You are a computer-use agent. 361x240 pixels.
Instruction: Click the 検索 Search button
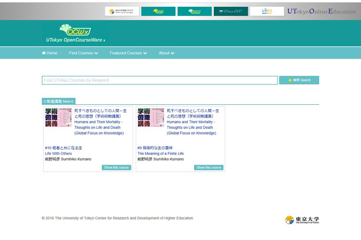tap(299, 80)
